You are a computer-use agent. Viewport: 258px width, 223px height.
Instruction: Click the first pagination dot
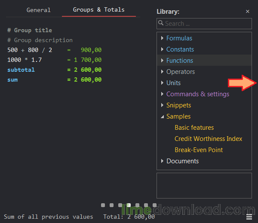point(103,205)
